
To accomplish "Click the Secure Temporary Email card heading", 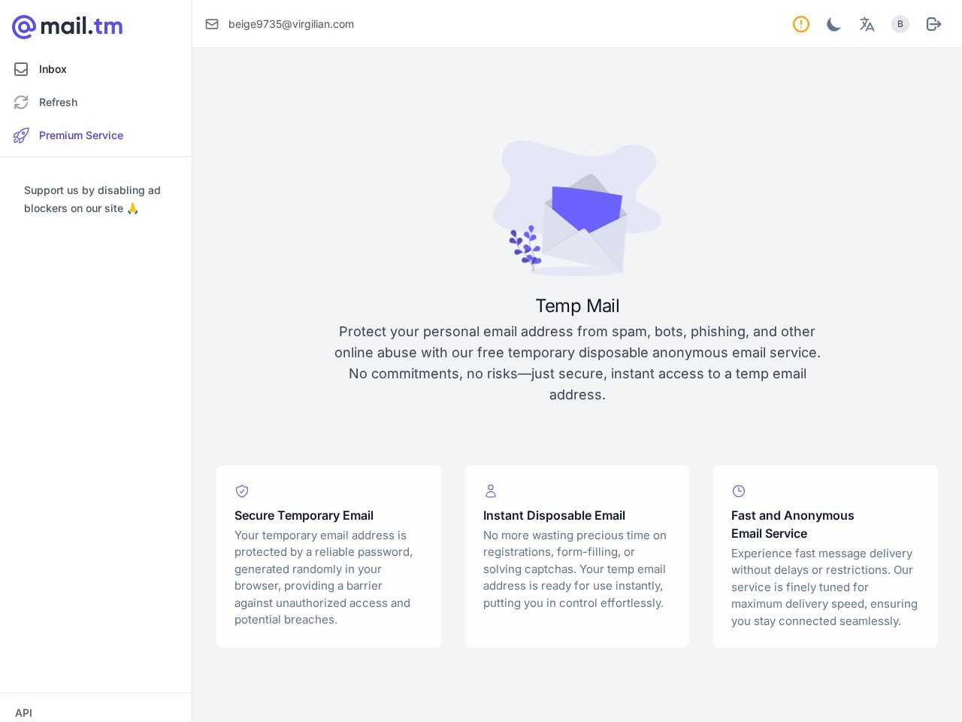I will click(x=304, y=515).
